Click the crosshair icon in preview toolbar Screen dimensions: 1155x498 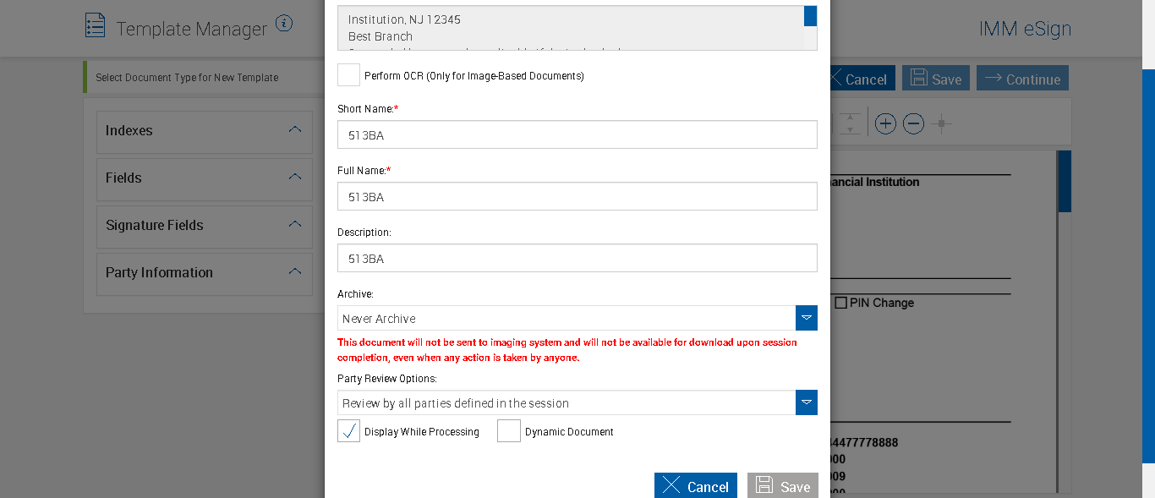941,124
